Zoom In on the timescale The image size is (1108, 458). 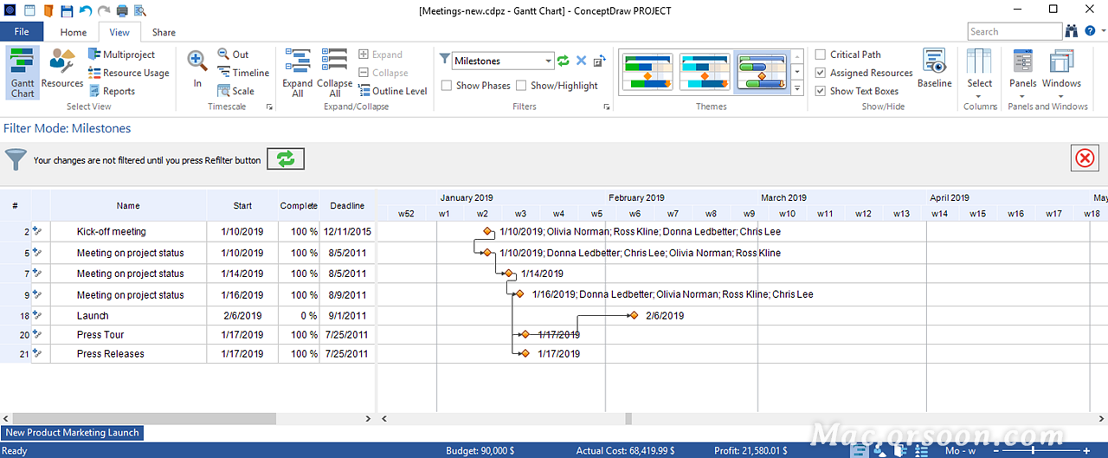[197, 69]
